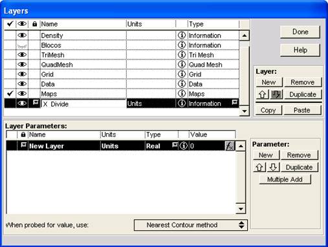Click info icon in the Data row
The height and width of the screenshot is (247, 328).
click(182, 84)
